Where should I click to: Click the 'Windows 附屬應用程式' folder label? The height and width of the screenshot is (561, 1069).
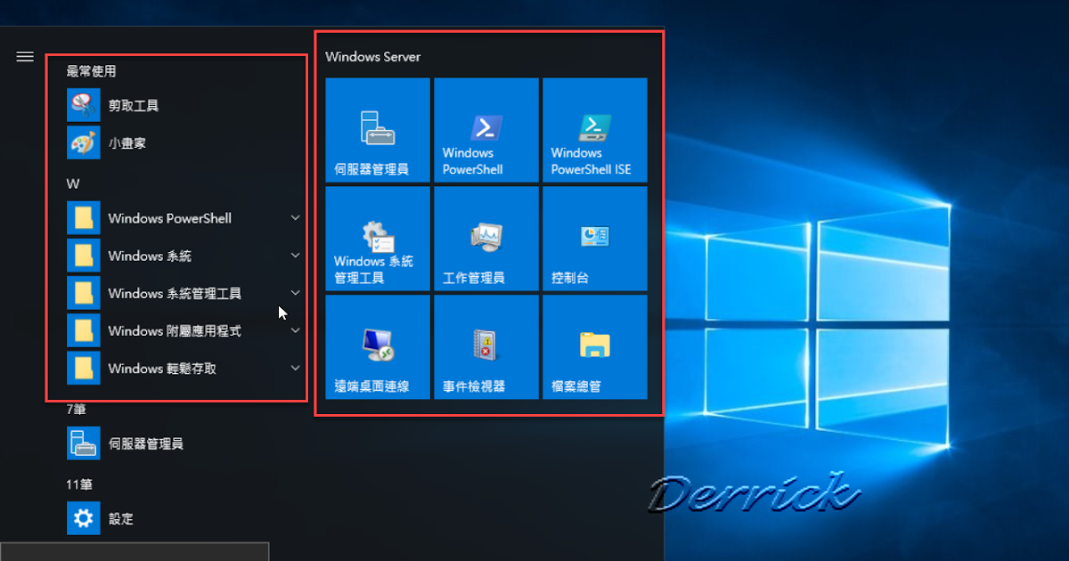click(x=175, y=331)
